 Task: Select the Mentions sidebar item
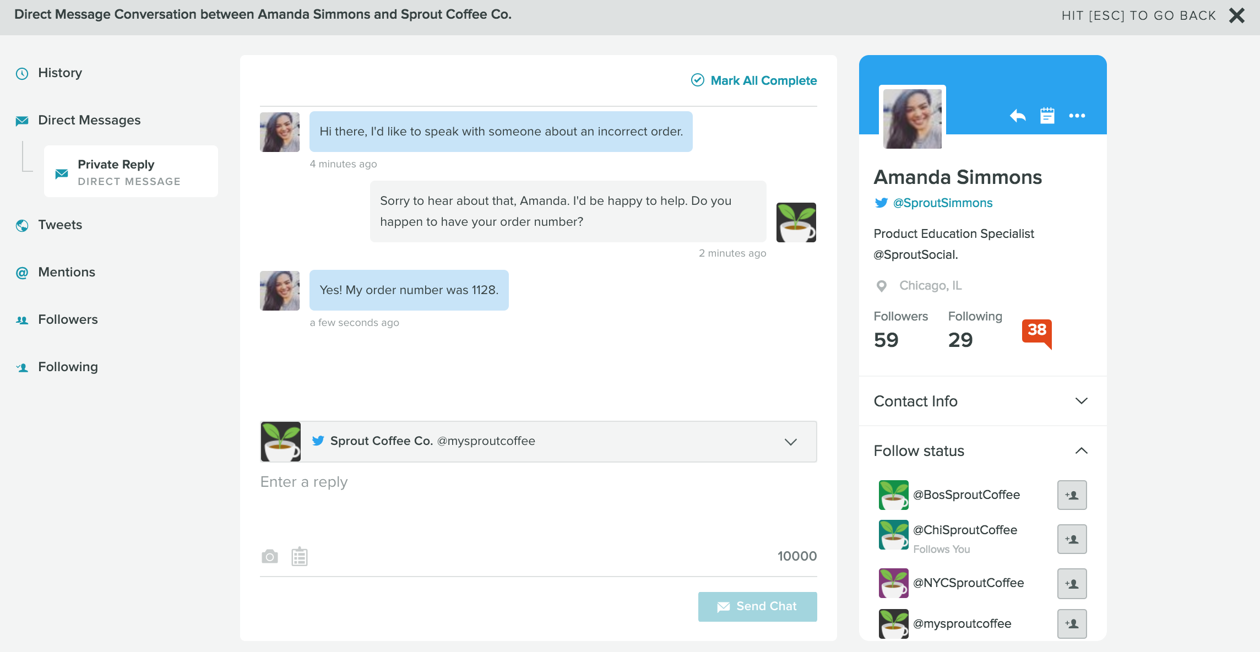67,272
